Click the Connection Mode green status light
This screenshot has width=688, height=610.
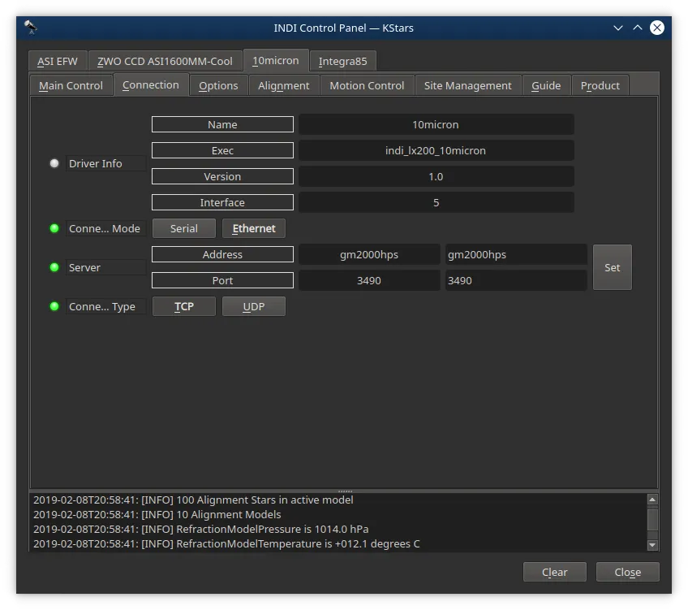[54, 228]
